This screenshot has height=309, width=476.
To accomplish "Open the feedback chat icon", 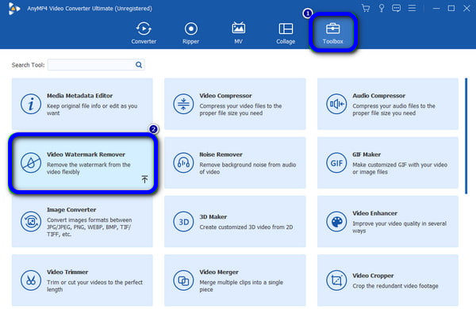I will 396,8.
